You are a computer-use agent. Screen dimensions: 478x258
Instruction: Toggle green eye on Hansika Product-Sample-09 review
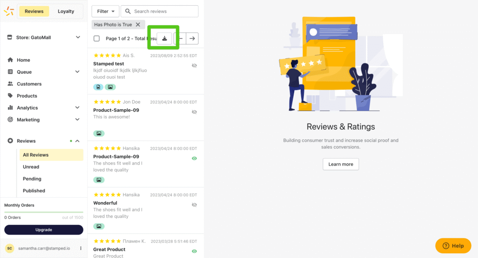[194, 159]
